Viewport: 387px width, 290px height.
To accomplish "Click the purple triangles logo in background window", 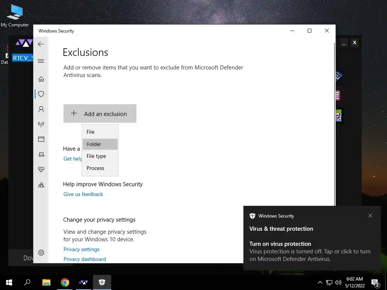I will [24, 43].
